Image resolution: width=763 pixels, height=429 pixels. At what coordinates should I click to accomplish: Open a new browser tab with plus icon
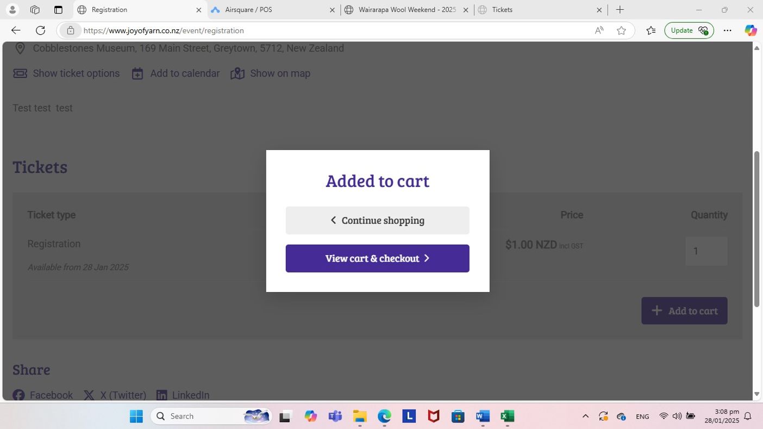click(x=620, y=10)
